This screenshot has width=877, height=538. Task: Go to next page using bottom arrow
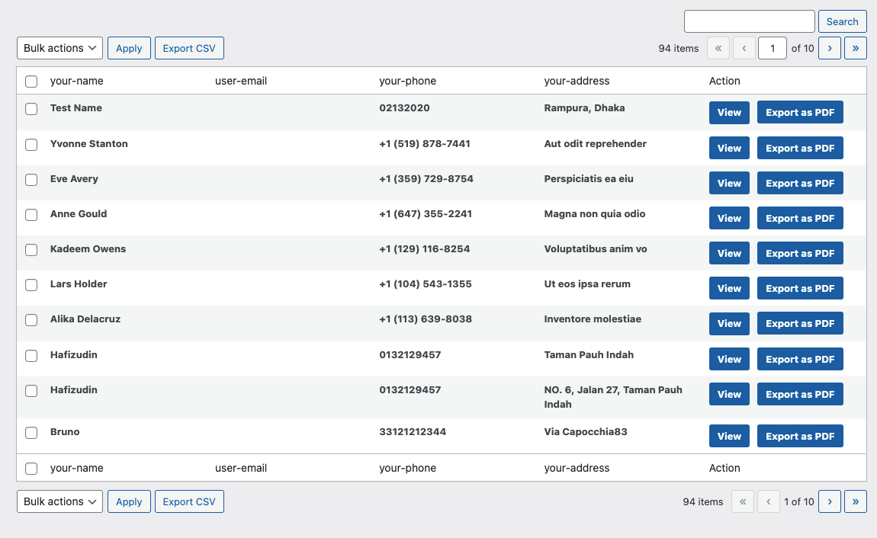(829, 501)
